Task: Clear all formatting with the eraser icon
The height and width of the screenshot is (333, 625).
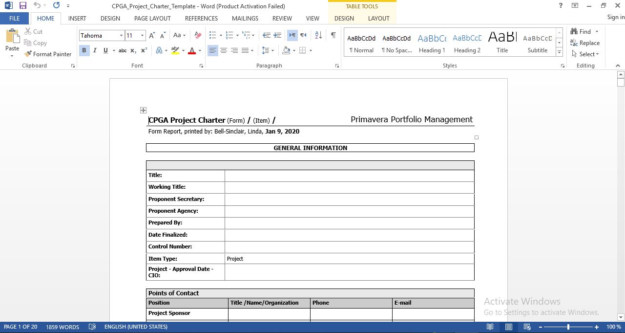Action: (x=197, y=35)
